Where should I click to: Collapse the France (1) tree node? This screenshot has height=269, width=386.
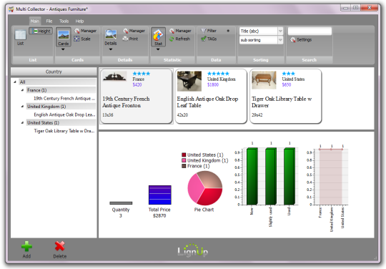(22, 90)
